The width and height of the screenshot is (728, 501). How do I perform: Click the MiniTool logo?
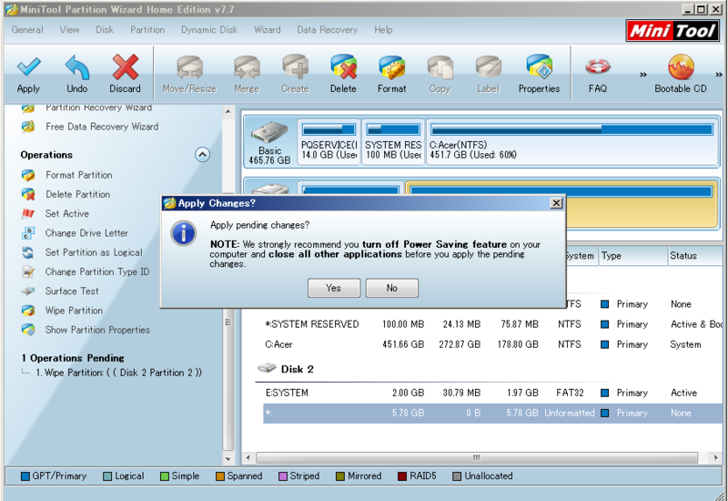672,31
